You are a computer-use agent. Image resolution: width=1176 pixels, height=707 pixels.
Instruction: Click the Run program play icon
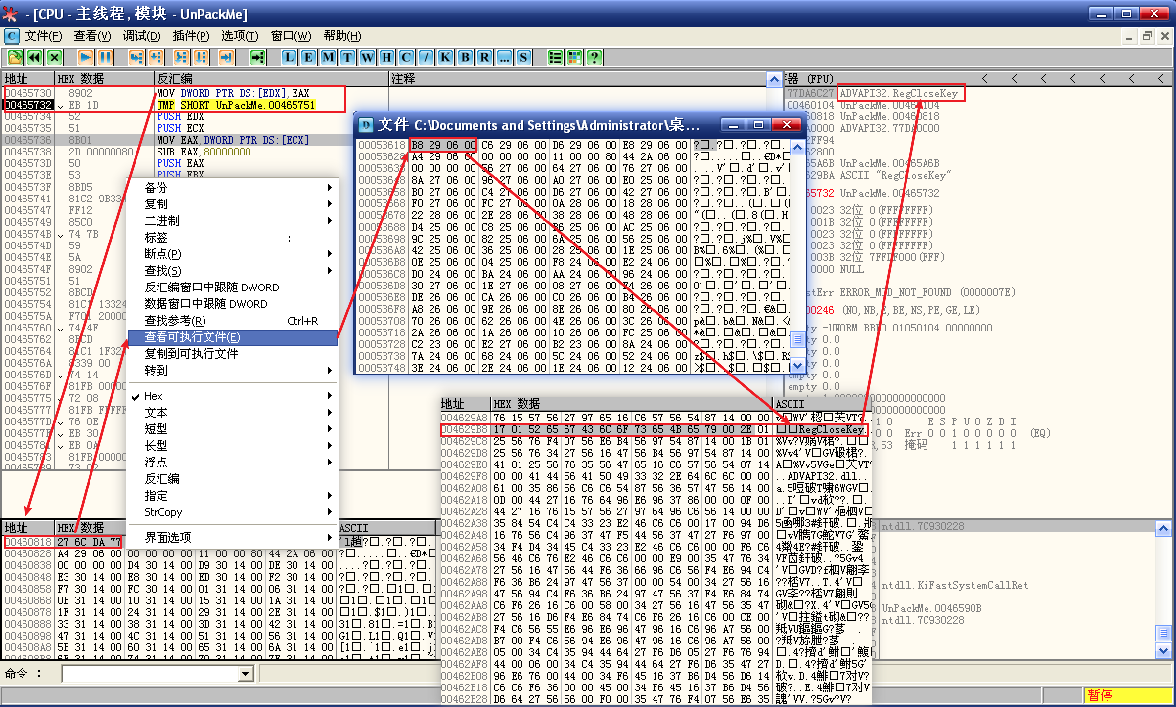pos(85,57)
